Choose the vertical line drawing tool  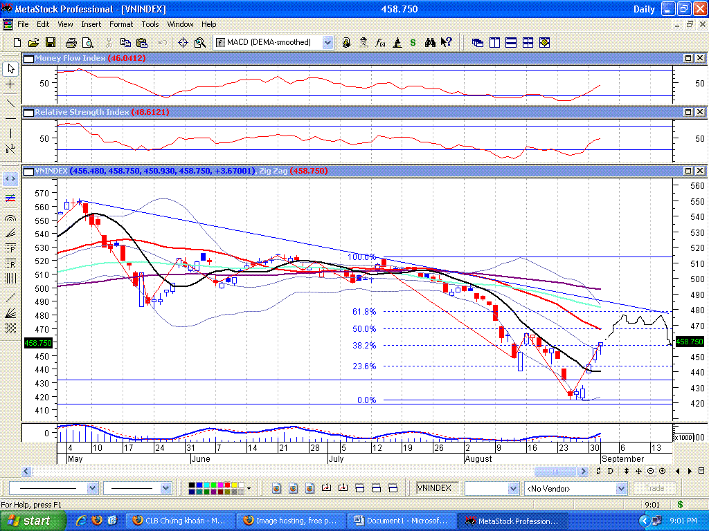click(x=10, y=133)
